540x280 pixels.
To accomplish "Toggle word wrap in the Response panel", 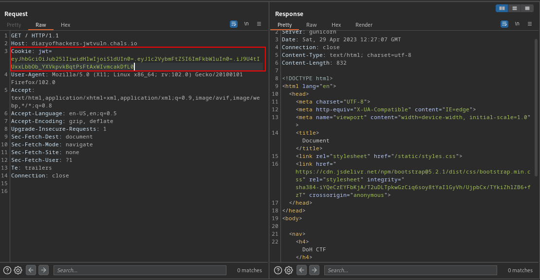I will pyautogui.click(x=504, y=24).
